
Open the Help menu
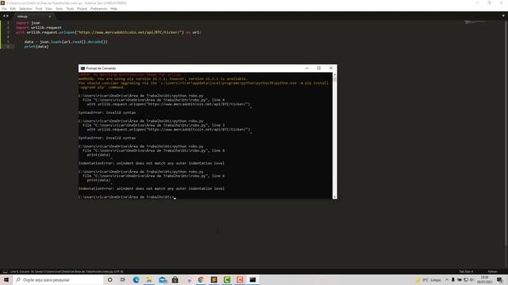point(114,9)
